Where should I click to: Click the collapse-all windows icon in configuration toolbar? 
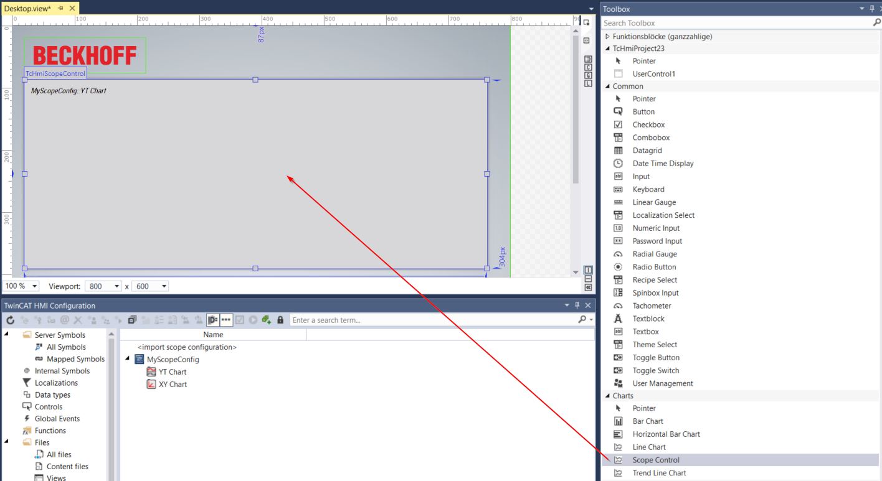pos(132,320)
